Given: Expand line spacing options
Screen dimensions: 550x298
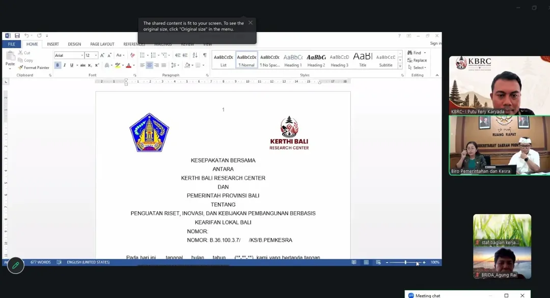Looking at the screenshot, I should (x=174, y=65).
